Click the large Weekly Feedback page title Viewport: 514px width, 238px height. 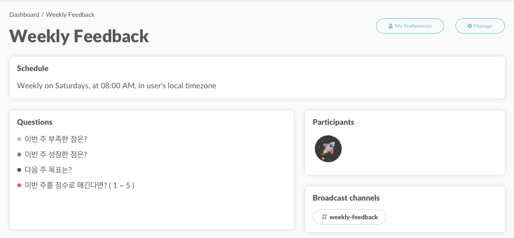click(x=79, y=36)
